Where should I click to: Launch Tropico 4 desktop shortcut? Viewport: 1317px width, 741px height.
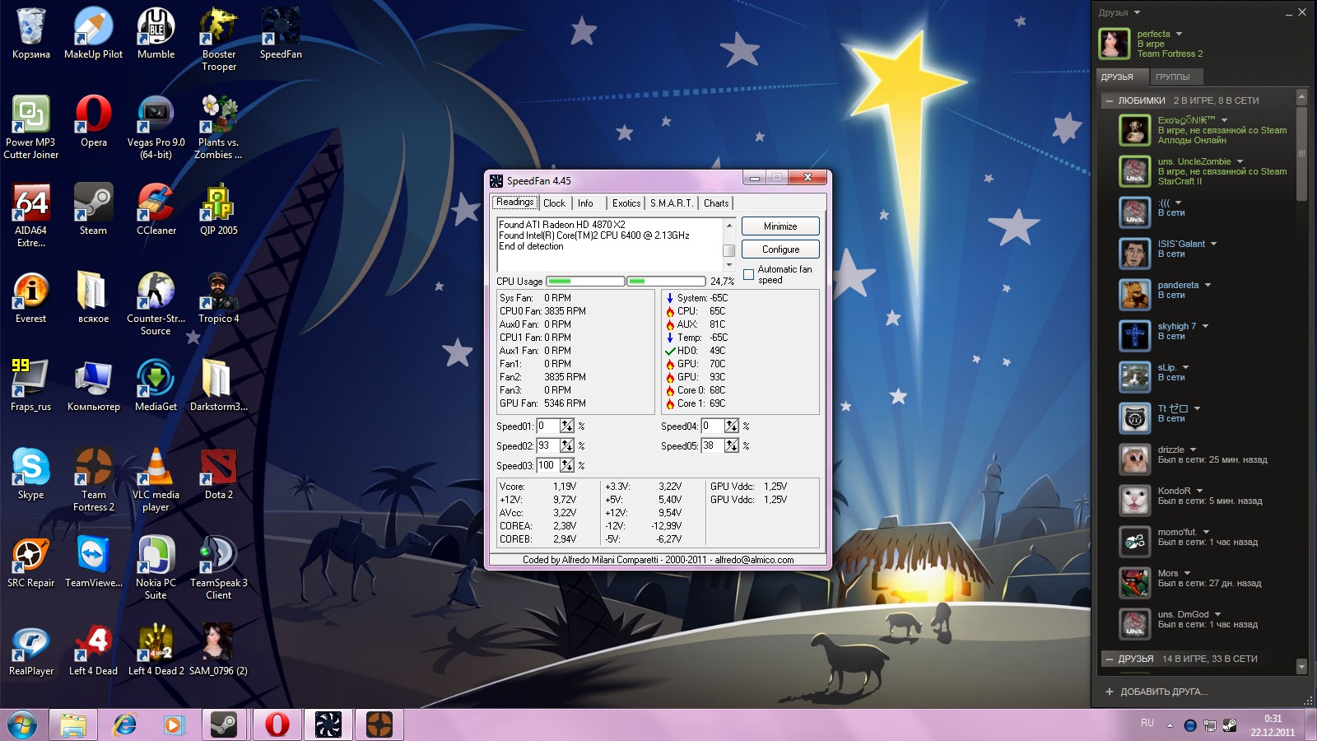pyautogui.click(x=218, y=297)
